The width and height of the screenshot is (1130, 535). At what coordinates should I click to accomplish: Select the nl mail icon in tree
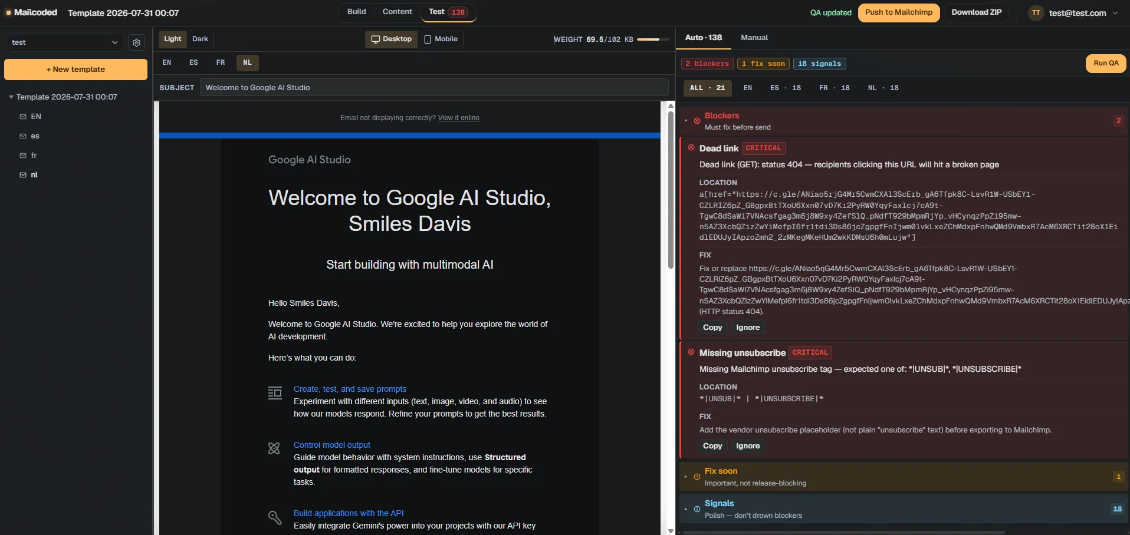click(x=23, y=175)
